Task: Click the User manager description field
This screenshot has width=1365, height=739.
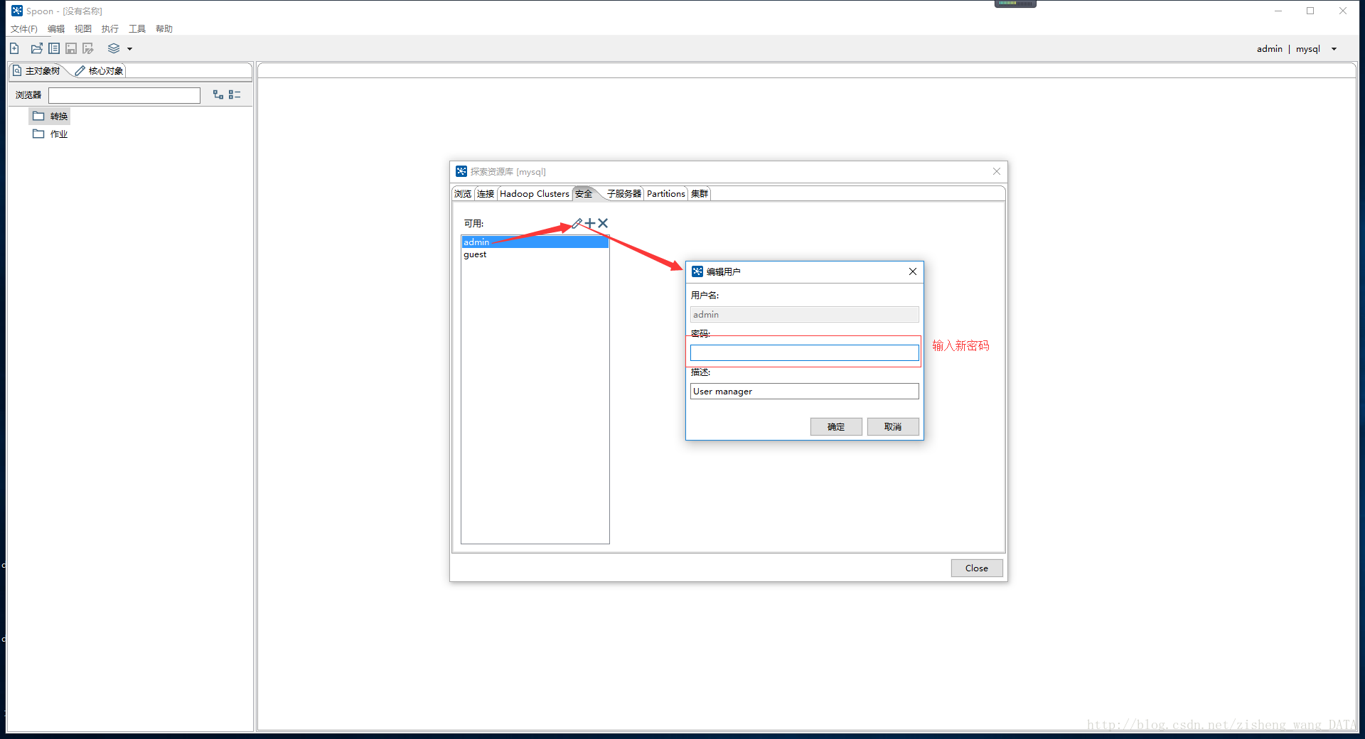Action: click(804, 392)
